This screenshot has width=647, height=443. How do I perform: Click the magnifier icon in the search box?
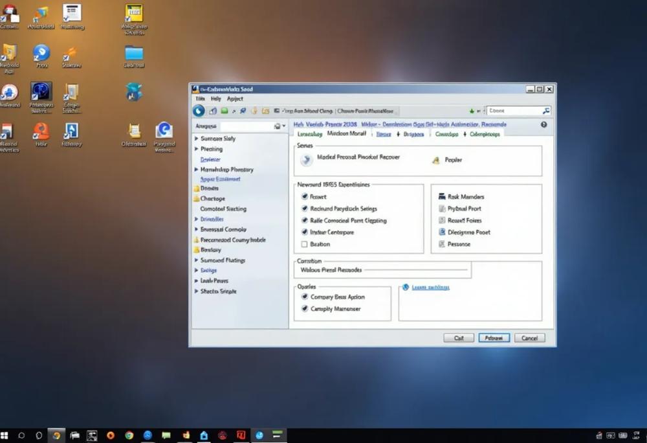pyautogui.click(x=546, y=111)
